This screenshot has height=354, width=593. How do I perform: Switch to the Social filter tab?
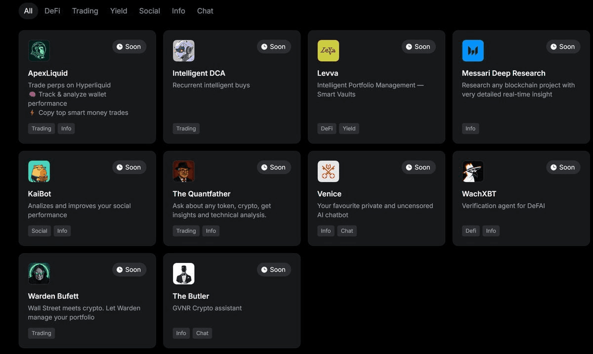[150, 11]
